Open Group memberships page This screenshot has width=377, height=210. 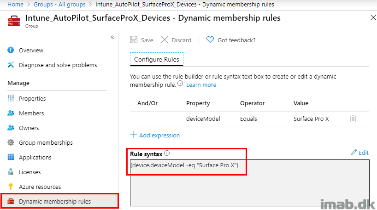click(46, 142)
